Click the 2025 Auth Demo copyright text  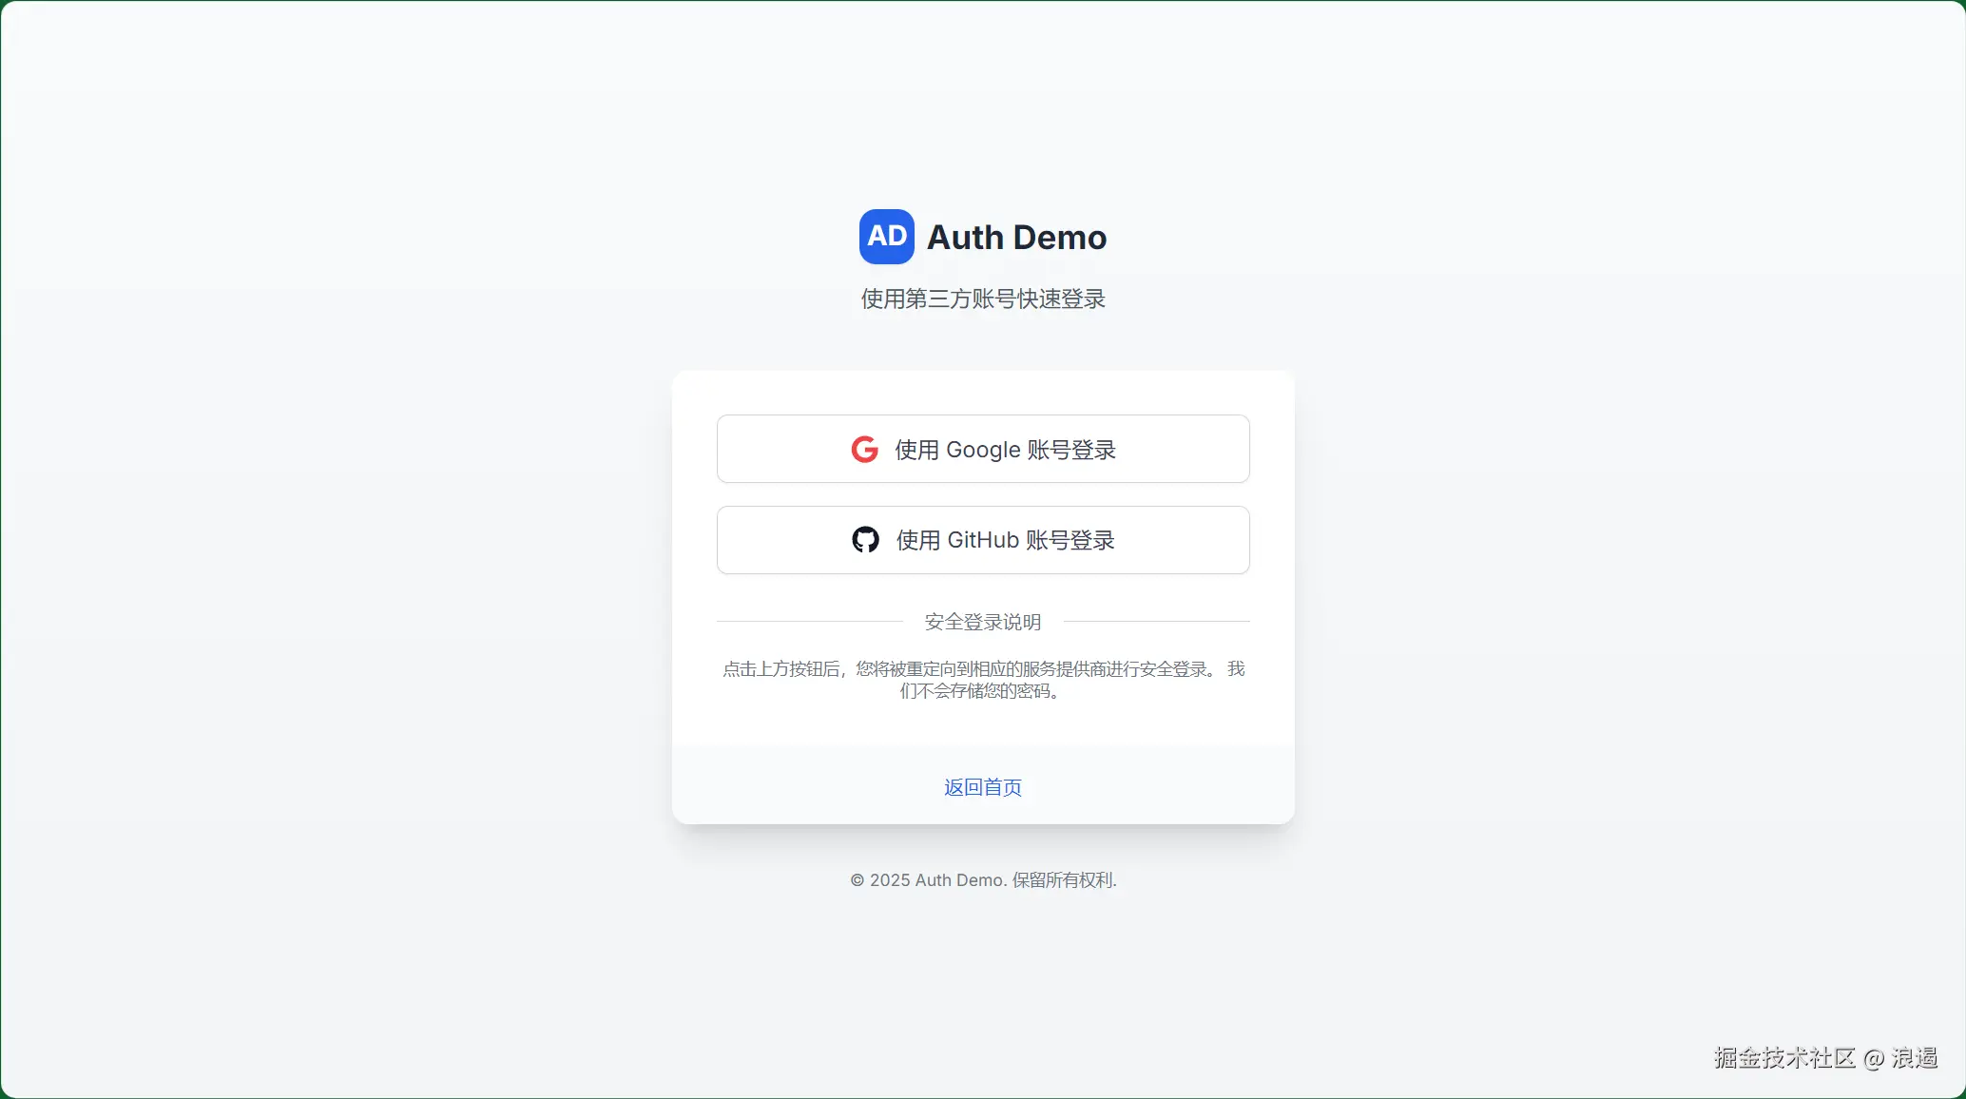tap(936, 880)
